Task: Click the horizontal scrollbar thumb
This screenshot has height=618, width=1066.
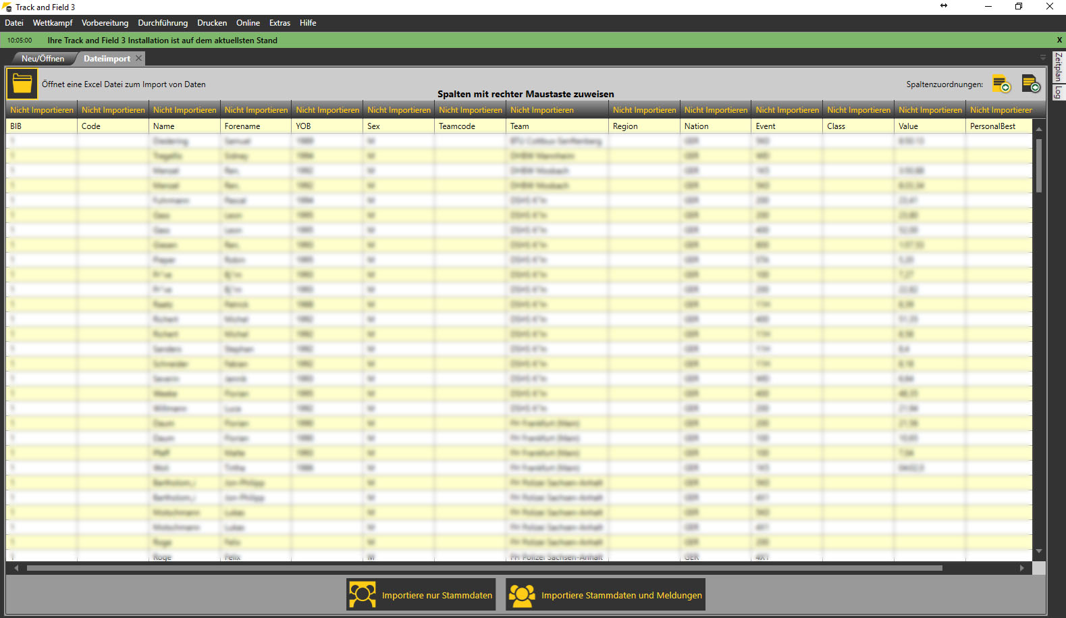Action: tap(484, 568)
